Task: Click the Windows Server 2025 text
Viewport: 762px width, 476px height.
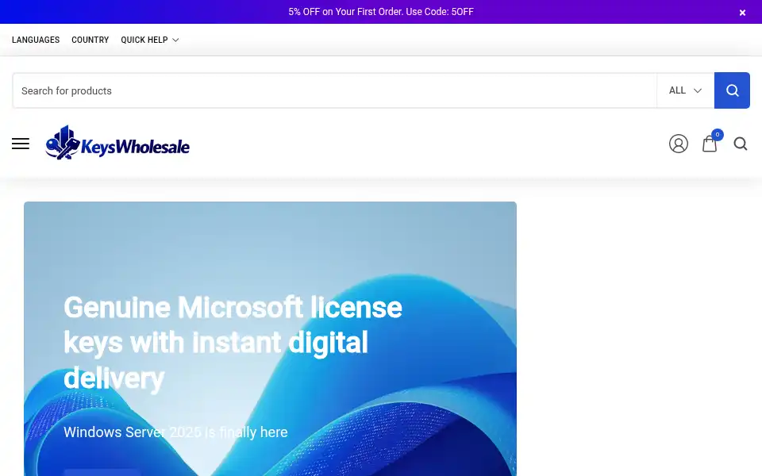Action: pyautogui.click(x=175, y=432)
